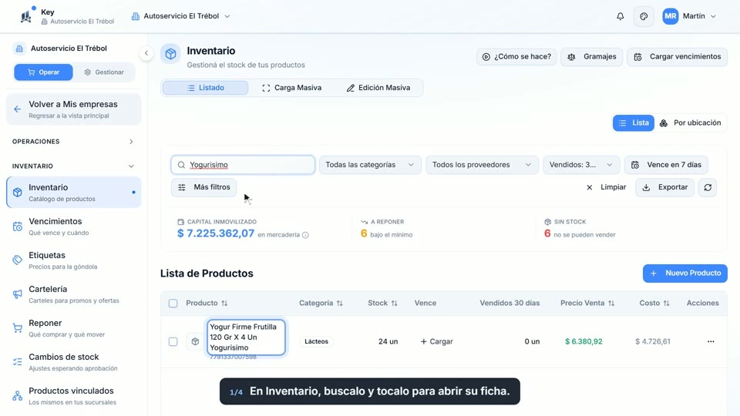The width and height of the screenshot is (740, 416).
Task: Expand the OPERACIONES section
Action: pos(73,142)
